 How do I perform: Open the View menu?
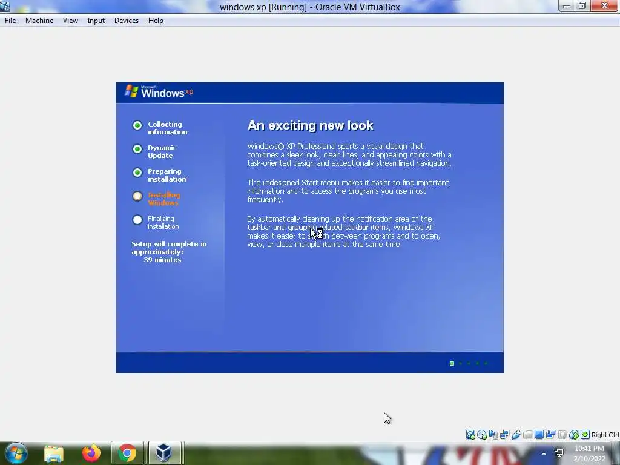coord(70,21)
